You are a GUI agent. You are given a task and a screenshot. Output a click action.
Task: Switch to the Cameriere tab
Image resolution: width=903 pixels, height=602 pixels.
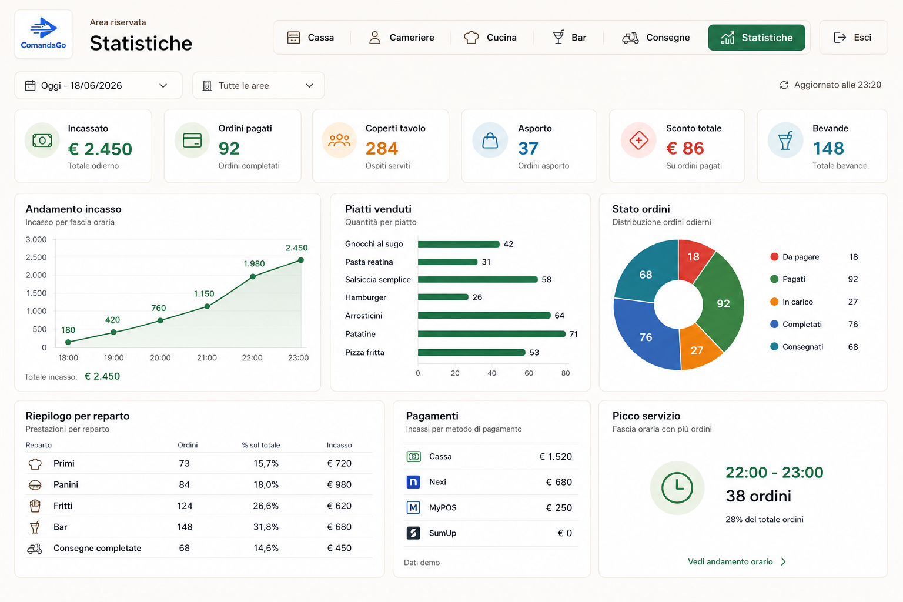click(x=401, y=38)
